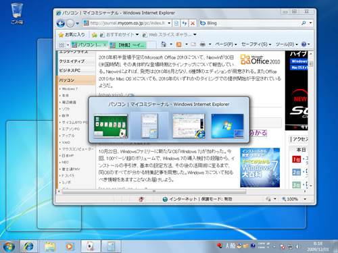This screenshot has height=253, width=338.
Task: Click the Windows 7 大百科 banner image
Action: [260, 167]
